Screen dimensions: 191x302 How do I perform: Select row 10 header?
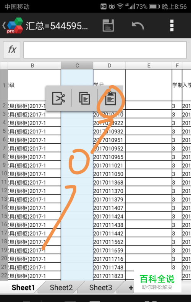coord(4,173)
